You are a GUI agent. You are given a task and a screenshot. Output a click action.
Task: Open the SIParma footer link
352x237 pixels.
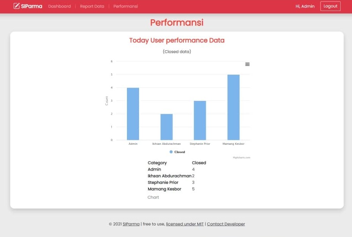[131, 224]
